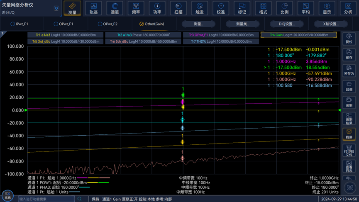This screenshot has width=359, height=202.
Task: Open the 扫描 sweep menu
Action: pos(178,8)
